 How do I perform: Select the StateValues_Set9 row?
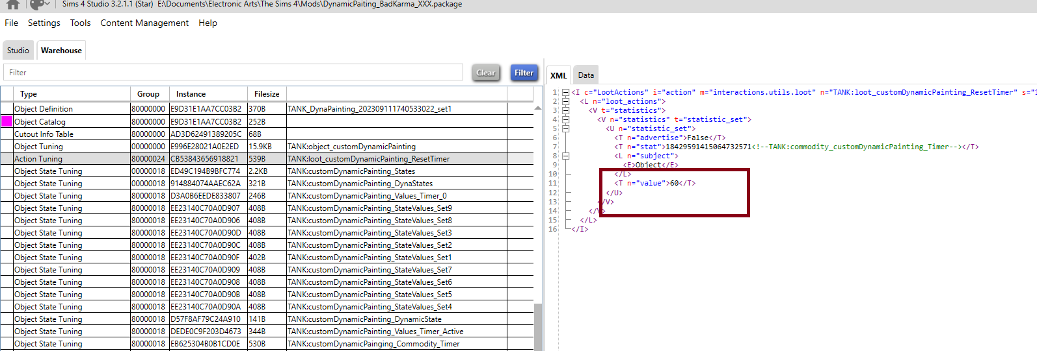267,208
